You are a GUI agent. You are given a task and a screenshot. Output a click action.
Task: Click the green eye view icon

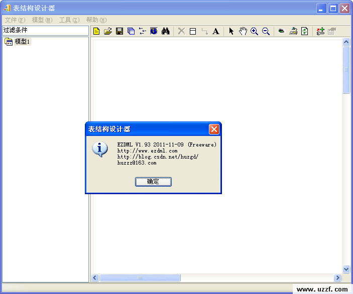point(281,31)
